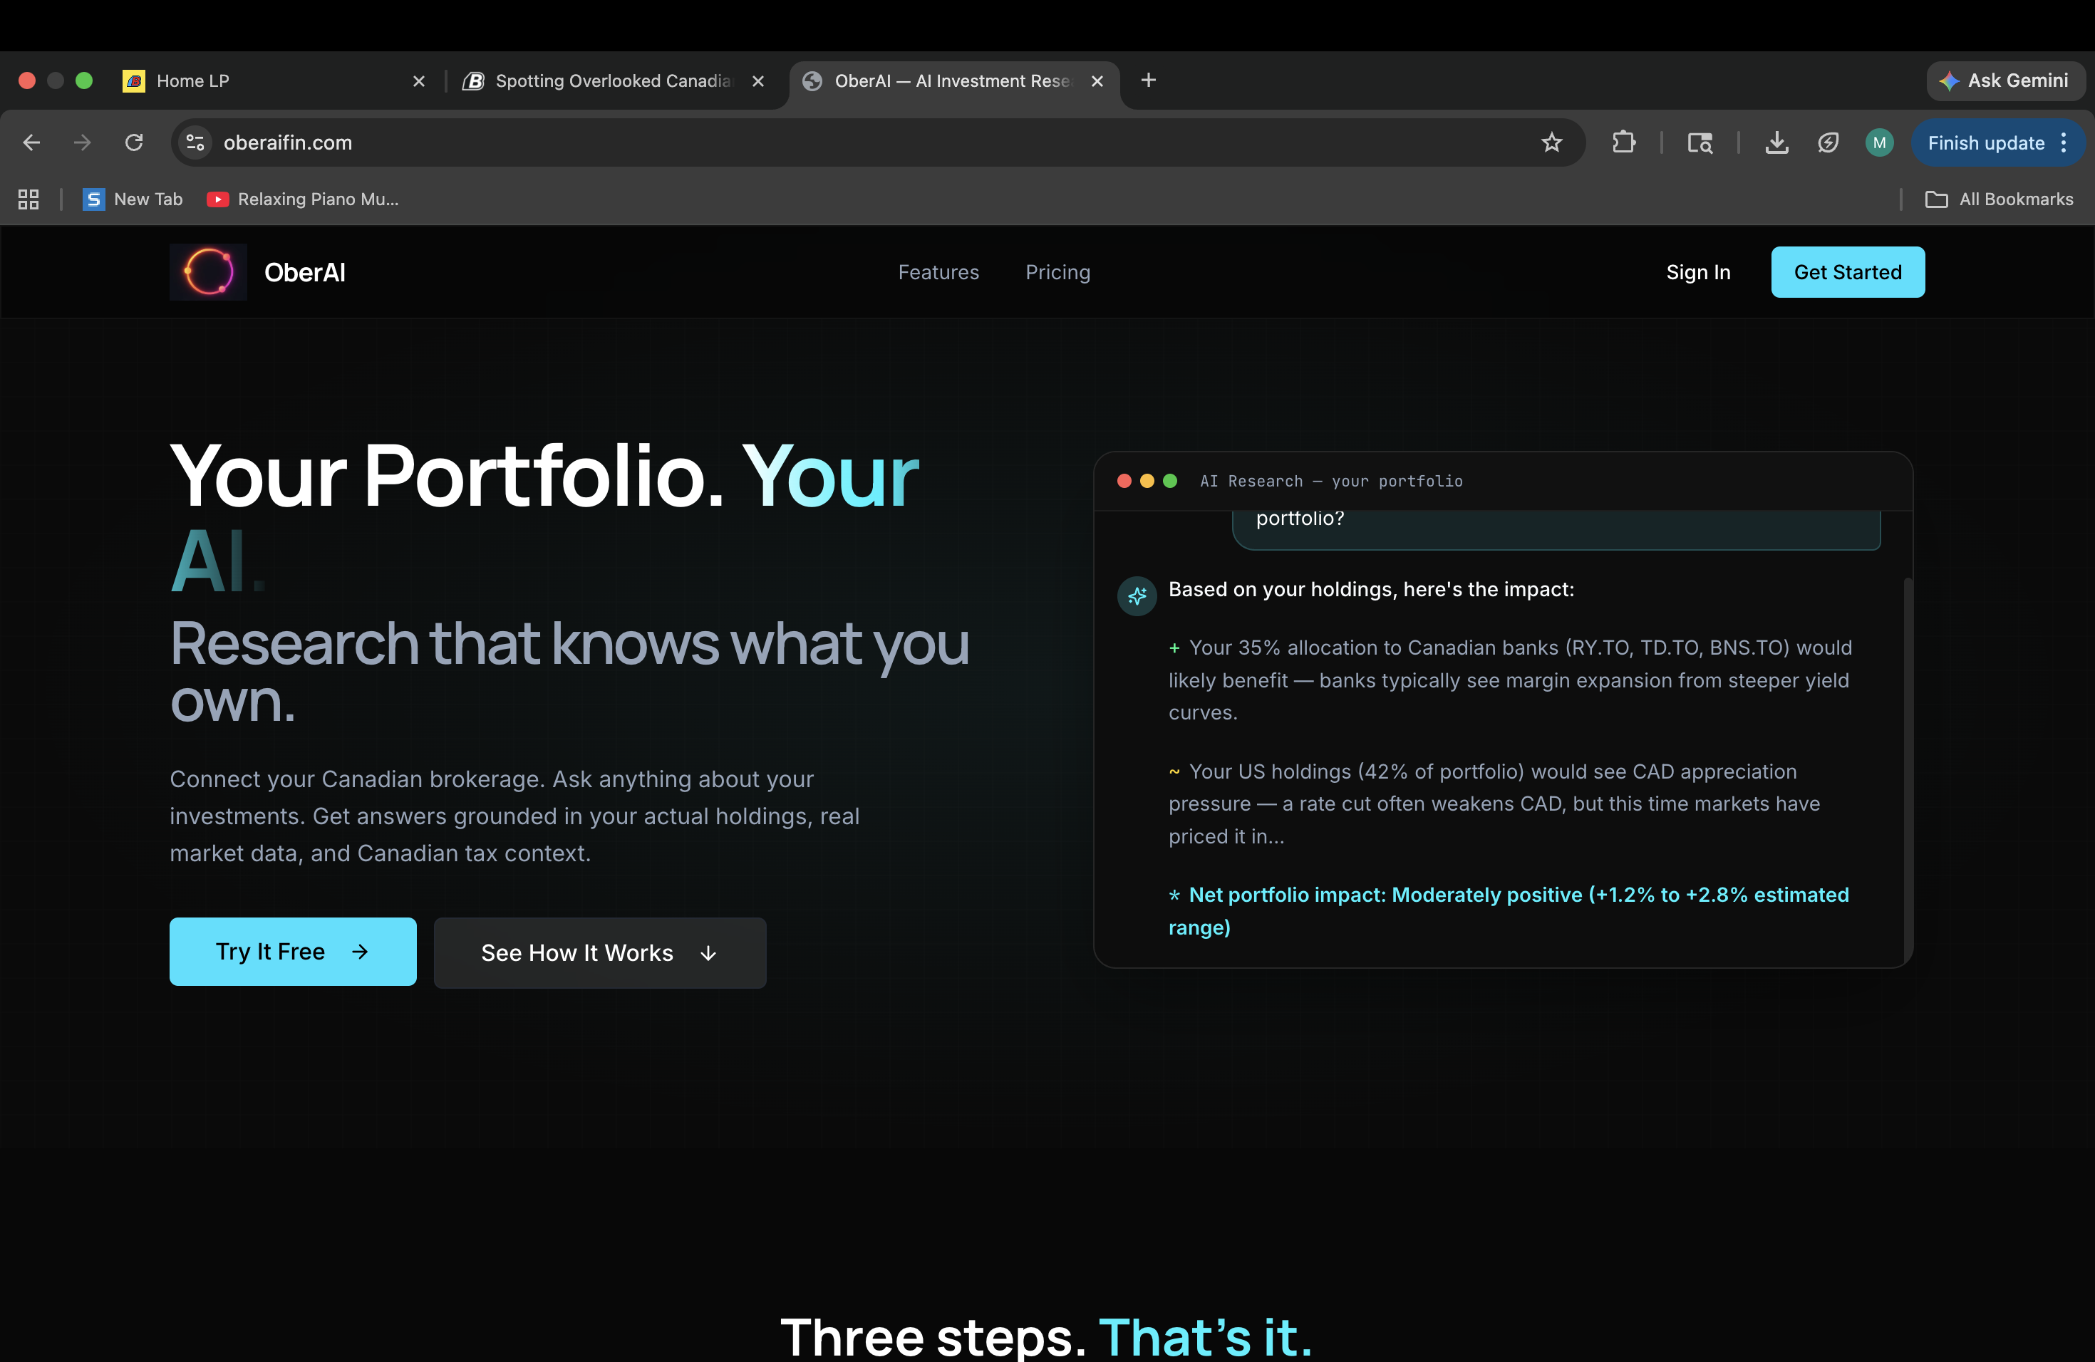Open the apps grid in bookmarks bar
The image size is (2095, 1362).
click(x=29, y=199)
